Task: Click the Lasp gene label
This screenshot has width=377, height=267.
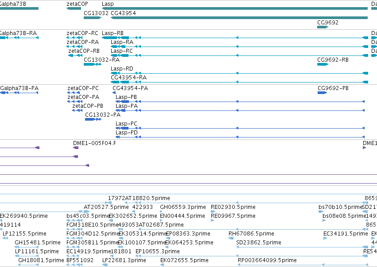Action: point(108,4)
